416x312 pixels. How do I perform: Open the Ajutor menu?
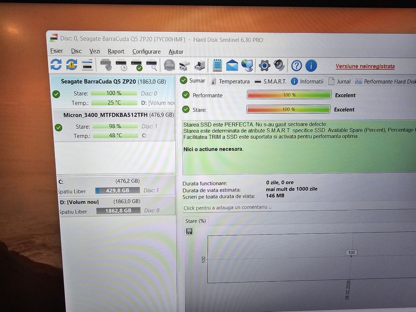pyautogui.click(x=176, y=52)
